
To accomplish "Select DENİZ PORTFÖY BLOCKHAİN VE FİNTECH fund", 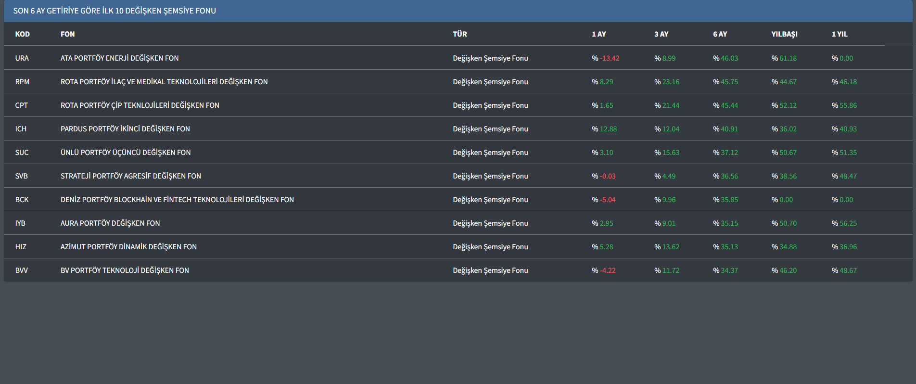I will click(177, 200).
